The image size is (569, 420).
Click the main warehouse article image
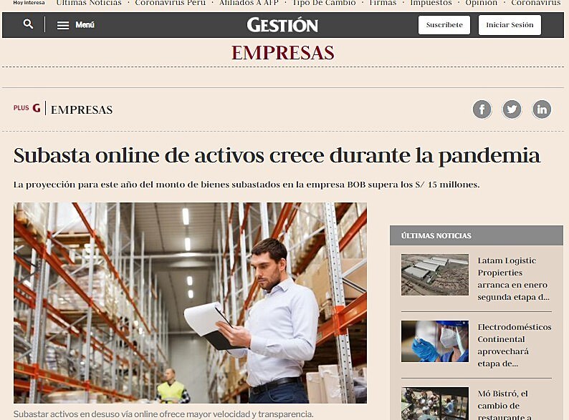[190, 303]
